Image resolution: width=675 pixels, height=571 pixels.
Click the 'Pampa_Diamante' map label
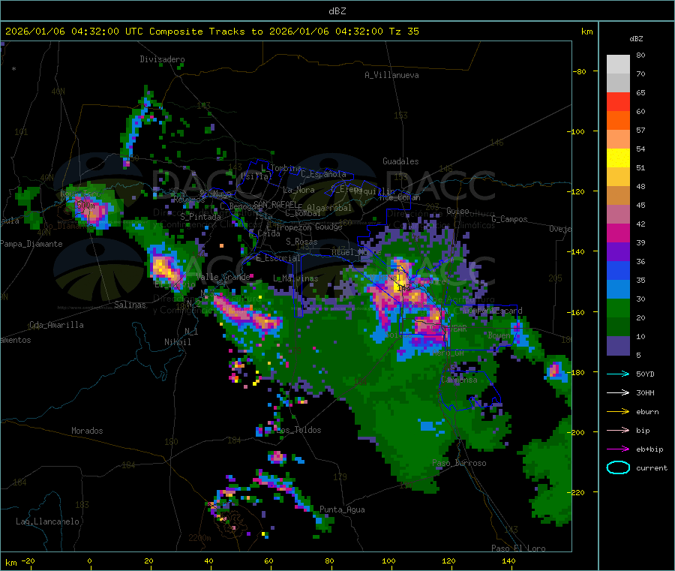tap(31, 244)
